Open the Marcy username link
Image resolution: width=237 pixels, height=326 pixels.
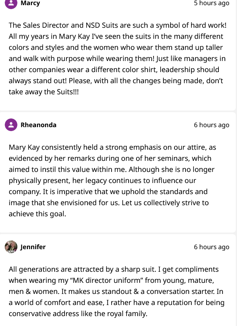click(x=30, y=3)
